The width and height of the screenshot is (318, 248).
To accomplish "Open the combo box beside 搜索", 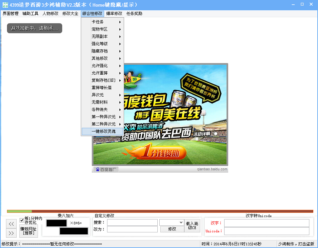I will (172, 222).
